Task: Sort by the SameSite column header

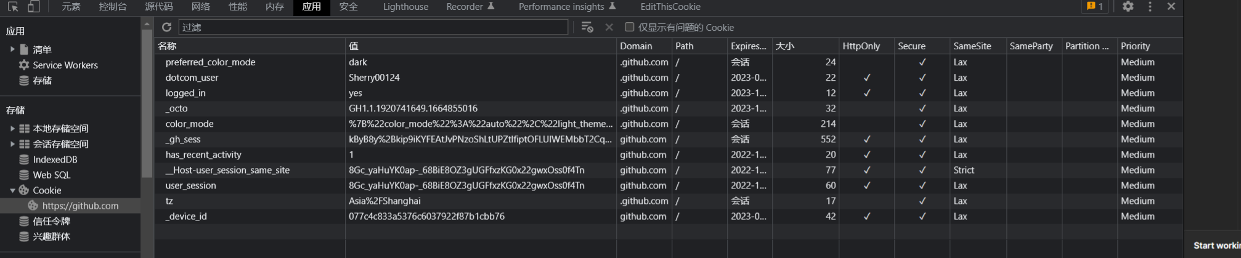Action: [978, 46]
